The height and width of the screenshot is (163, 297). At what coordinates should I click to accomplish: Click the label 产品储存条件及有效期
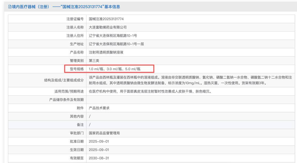tap(66, 100)
